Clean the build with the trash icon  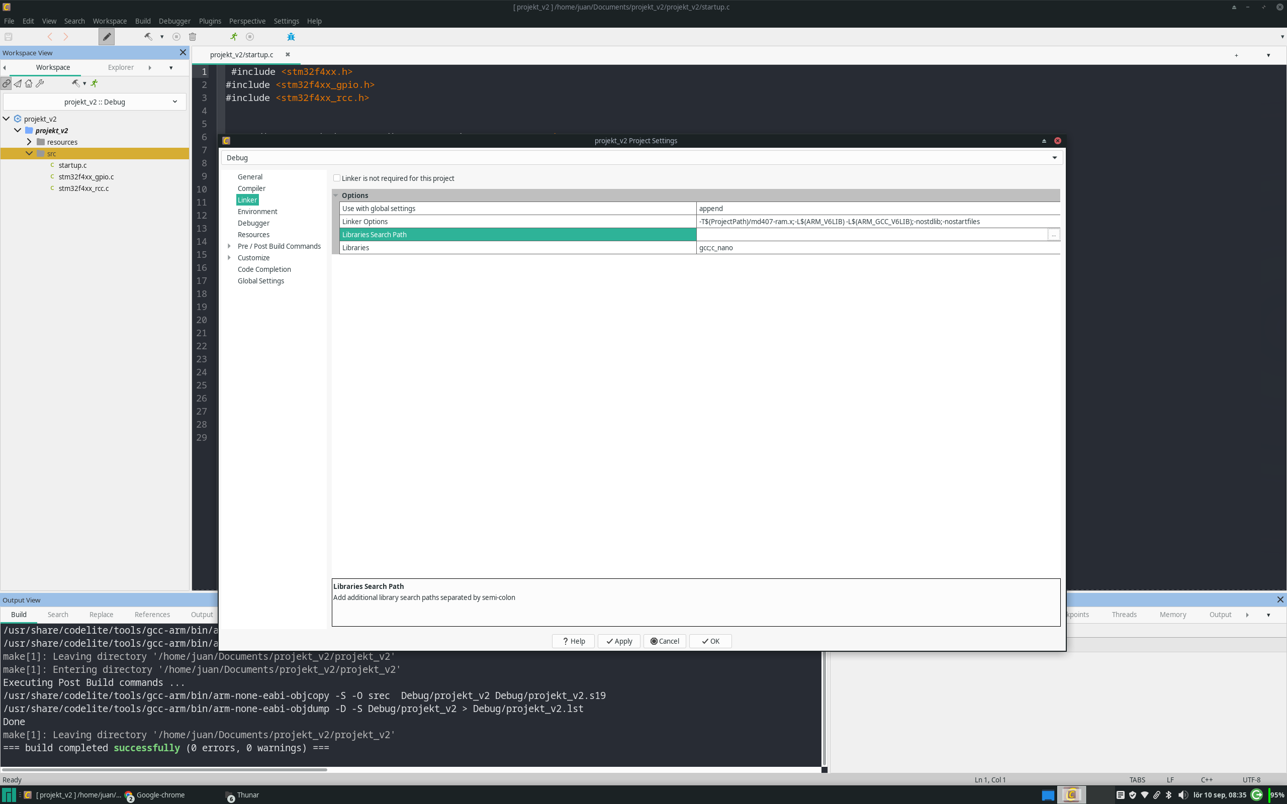193,37
